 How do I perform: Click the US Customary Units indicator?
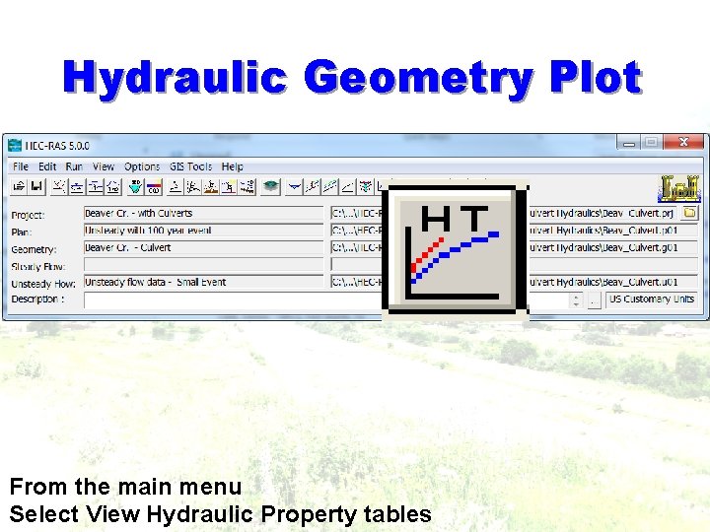(651, 299)
